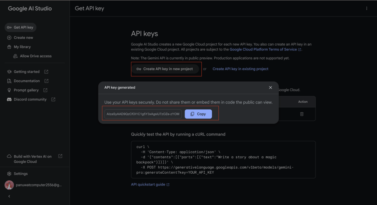Click the cloud icon beside Vertex AI
The image size is (377, 205).
point(9,156)
